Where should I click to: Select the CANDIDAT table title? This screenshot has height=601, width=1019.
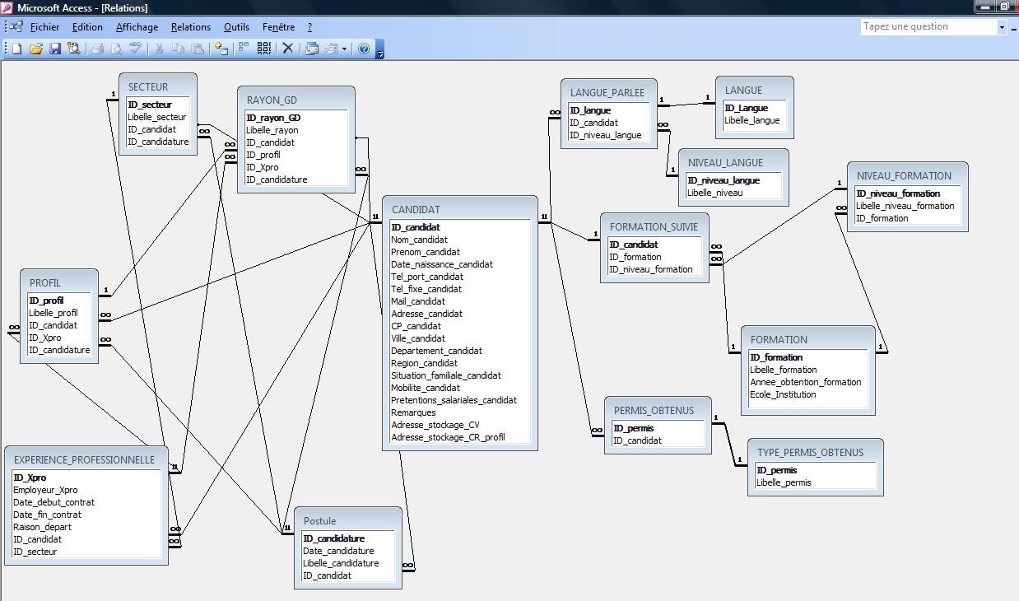tap(416, 210)
